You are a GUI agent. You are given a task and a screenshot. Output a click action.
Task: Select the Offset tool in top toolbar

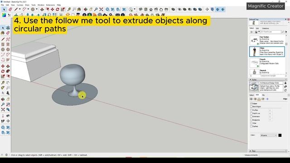pyautogui.click(x=47, y=9)
